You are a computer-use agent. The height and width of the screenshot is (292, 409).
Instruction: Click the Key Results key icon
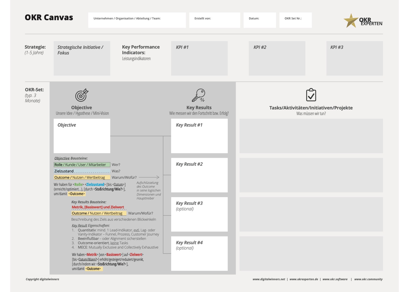[x=199, y=95]
